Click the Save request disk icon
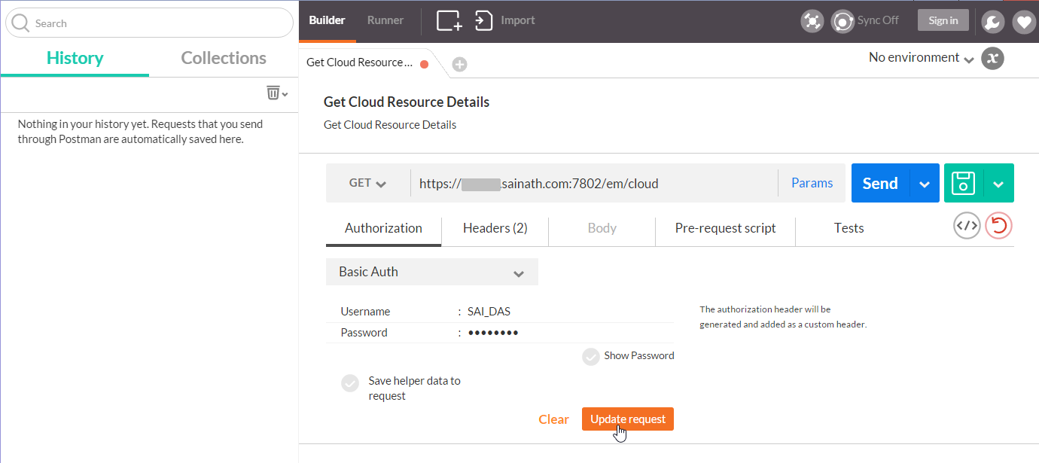Viewport: 1039px width, 463px height. click(964, 183)
